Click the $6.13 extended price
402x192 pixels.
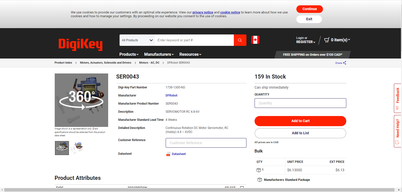(x=340, y=170)
